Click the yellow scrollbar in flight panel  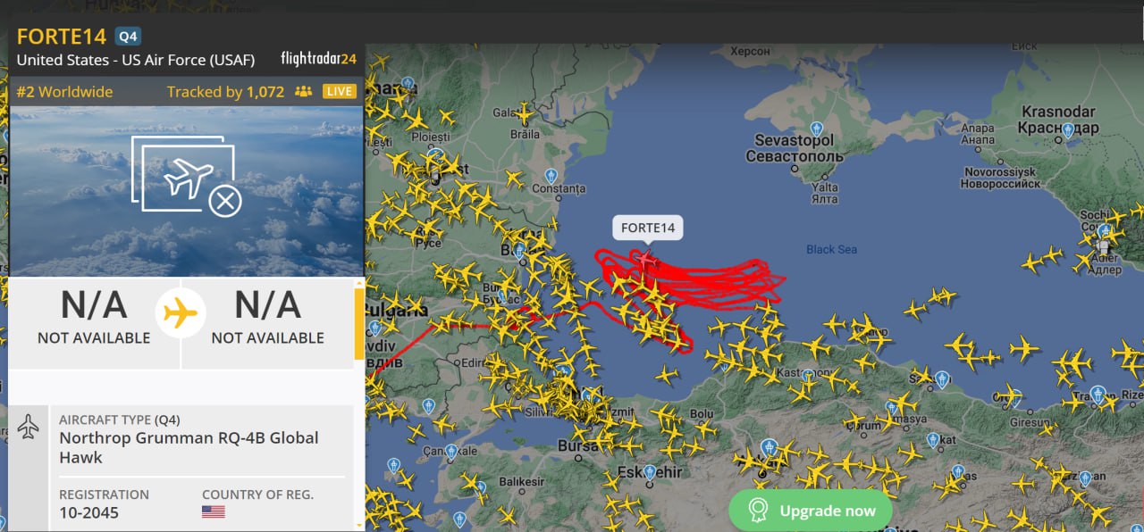(x=359, y=323)
